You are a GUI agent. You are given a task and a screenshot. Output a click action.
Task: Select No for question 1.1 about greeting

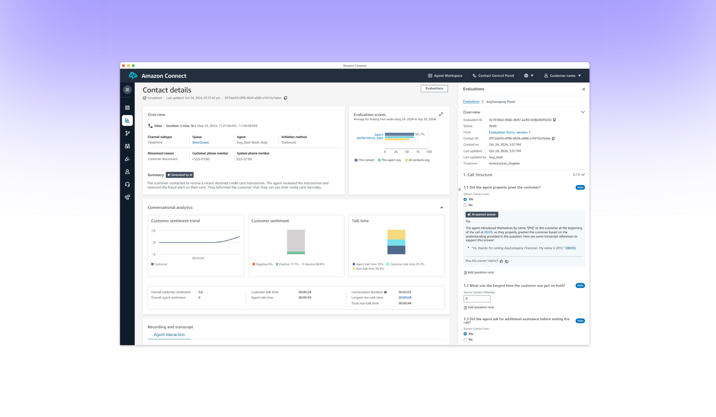tap(465, 205)
